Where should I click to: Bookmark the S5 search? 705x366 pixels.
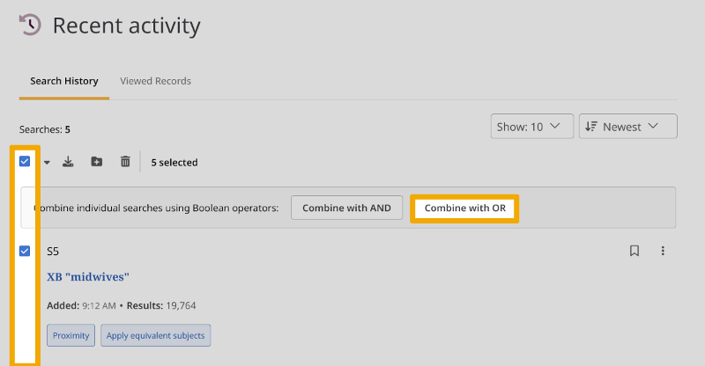click(634, 251)
